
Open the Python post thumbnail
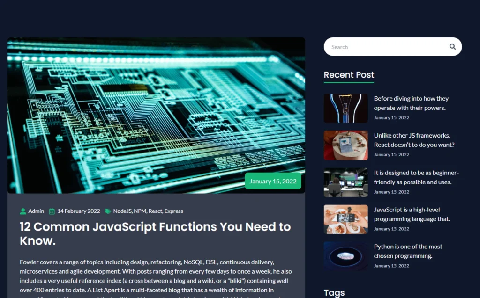[x=345, y=256]
